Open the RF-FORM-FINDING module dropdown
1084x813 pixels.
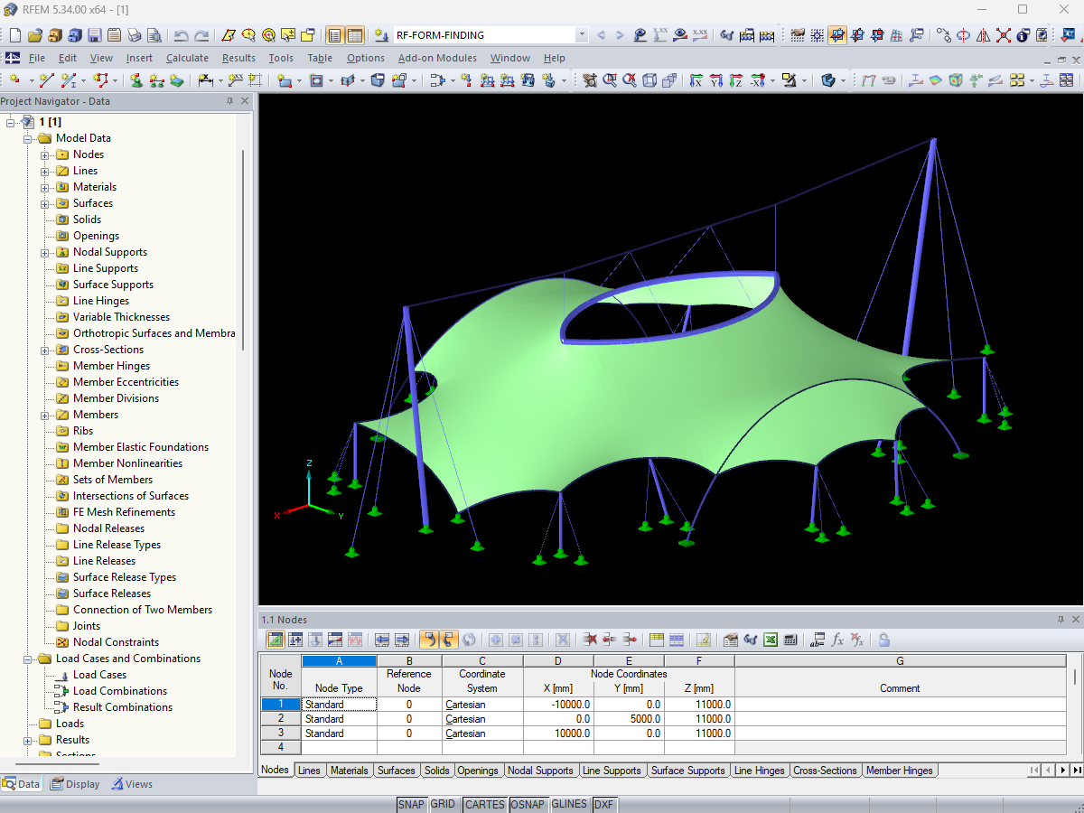(581, 35)
